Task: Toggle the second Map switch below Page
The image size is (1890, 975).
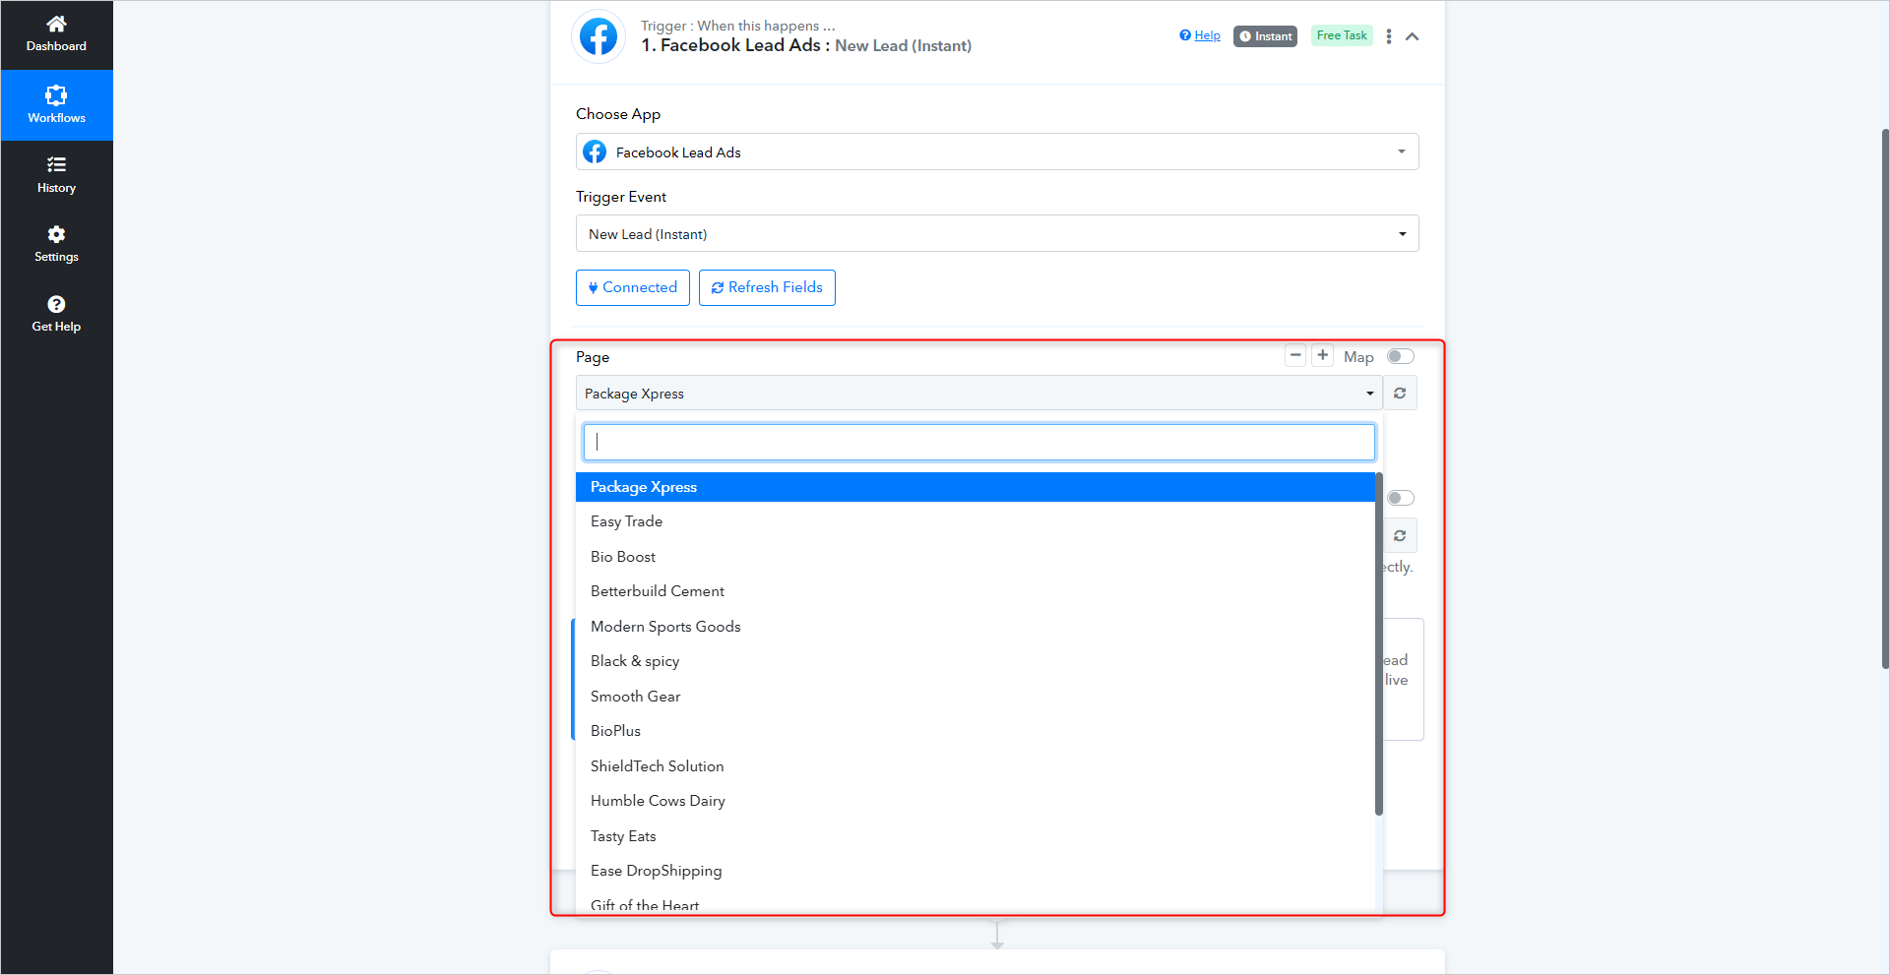Action: coord(1400,498)
